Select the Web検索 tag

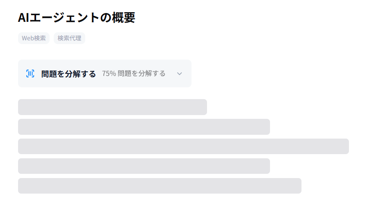pos(34,38)
